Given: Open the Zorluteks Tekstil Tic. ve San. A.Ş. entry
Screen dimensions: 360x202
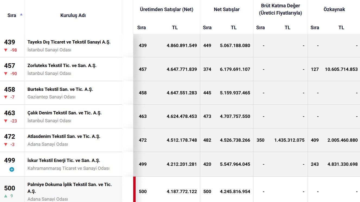Looking at the screenshot, I should (x=62, y=65).
